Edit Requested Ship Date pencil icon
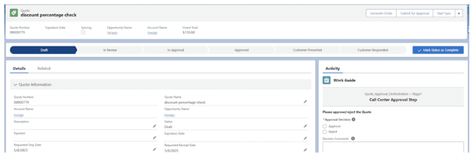This screenshot has width=474, height=156. click(154, 150)
